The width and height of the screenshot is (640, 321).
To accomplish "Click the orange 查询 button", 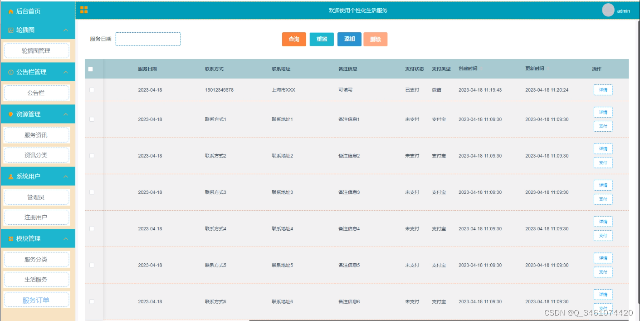I will 294,40.
